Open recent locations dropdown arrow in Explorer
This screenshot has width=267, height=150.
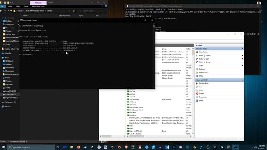tap(8, 11)
